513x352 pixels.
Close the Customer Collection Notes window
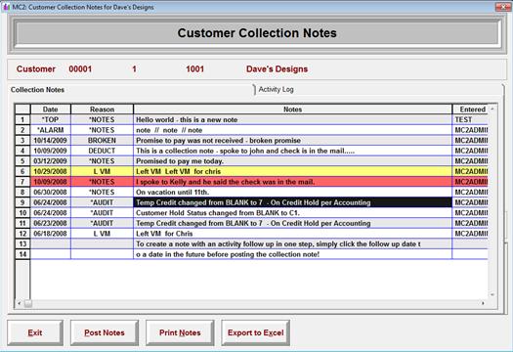(x=503, y=7)
